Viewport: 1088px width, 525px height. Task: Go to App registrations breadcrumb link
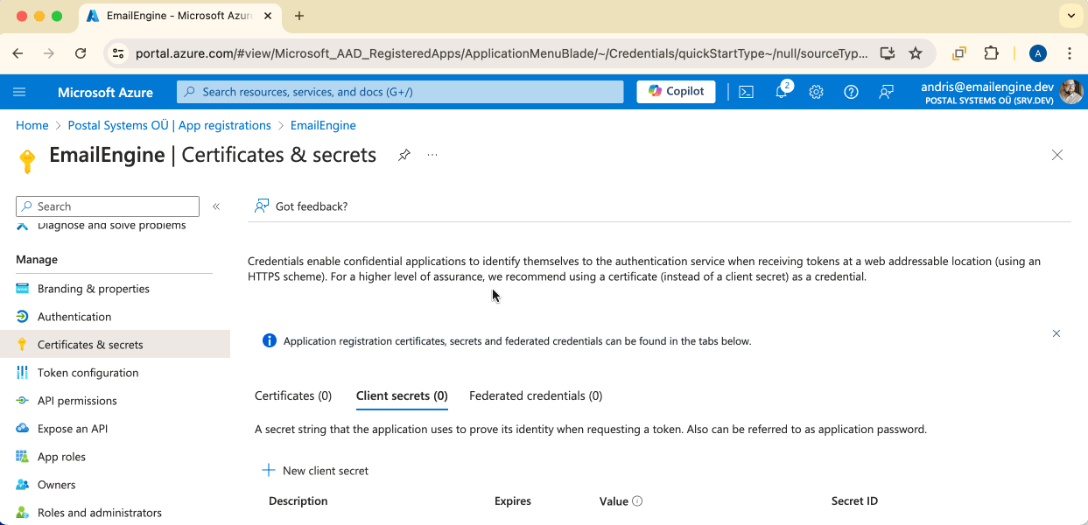pyautogui.click(x=169, y=125)
